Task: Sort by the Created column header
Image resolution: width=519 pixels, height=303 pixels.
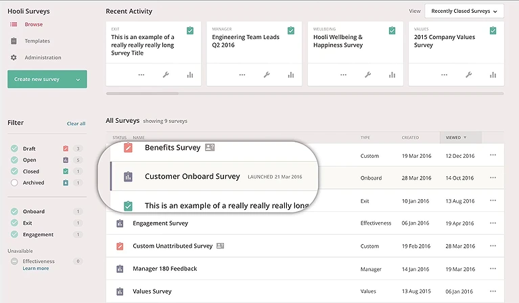Action: pos(410,137)
